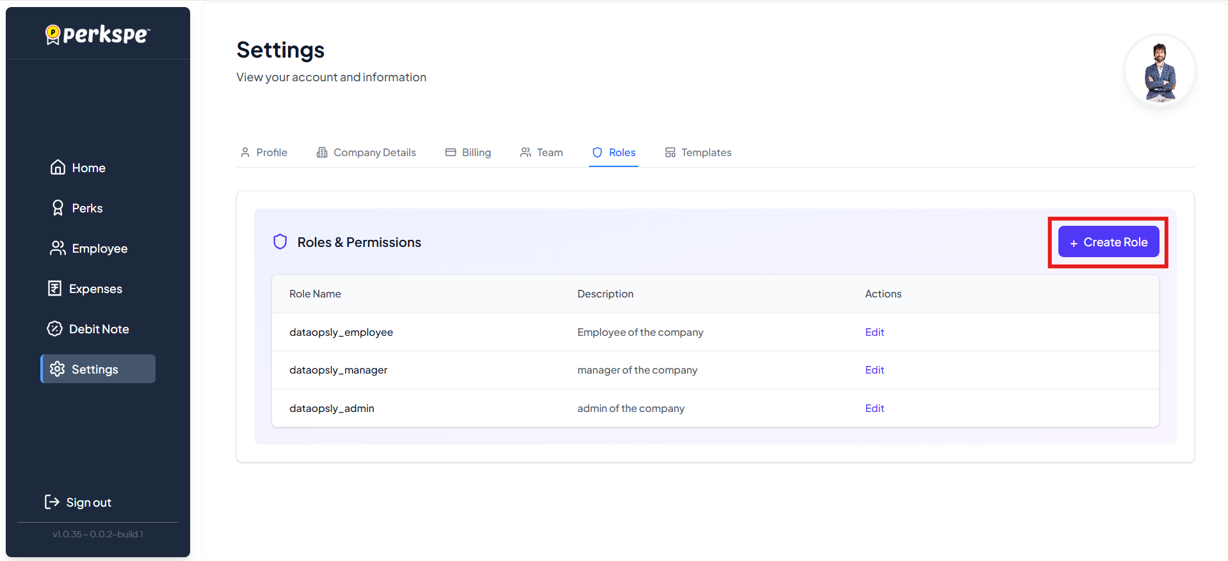Click the Home house icon
Viewport: 1228px width, 561px height.
tap(58, 168)
